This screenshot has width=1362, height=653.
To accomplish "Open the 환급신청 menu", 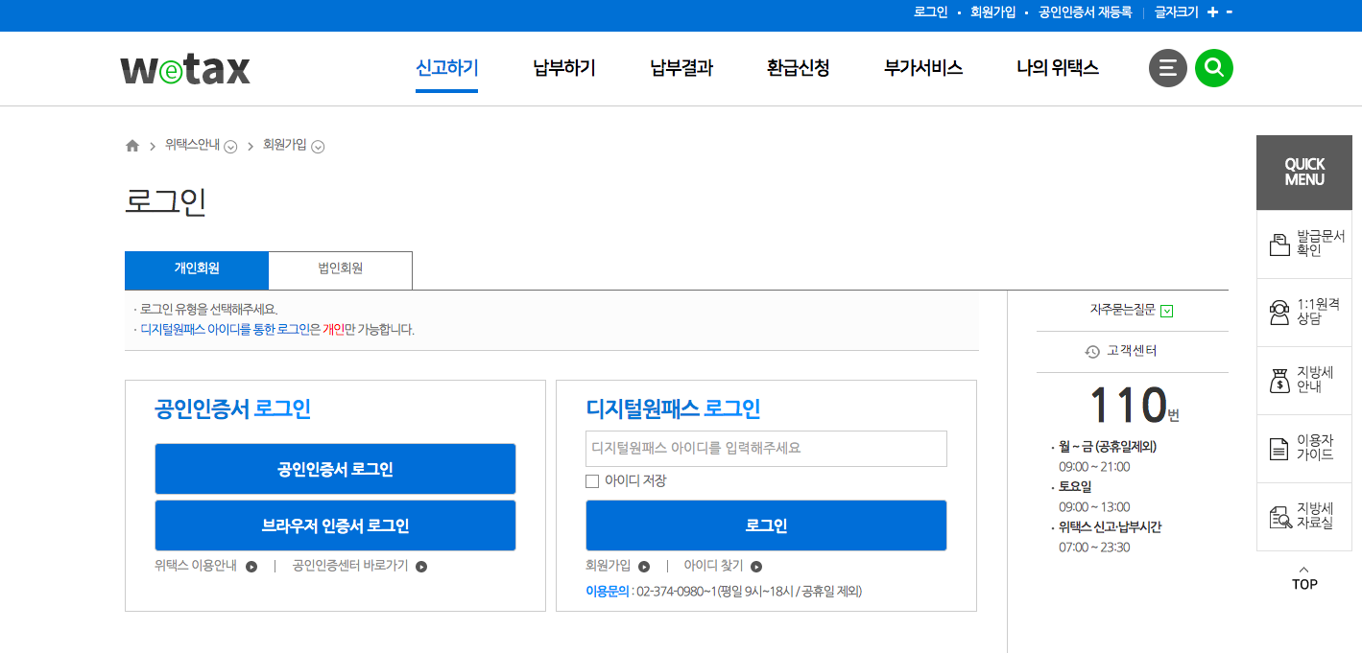I will [x=799, y=68].
